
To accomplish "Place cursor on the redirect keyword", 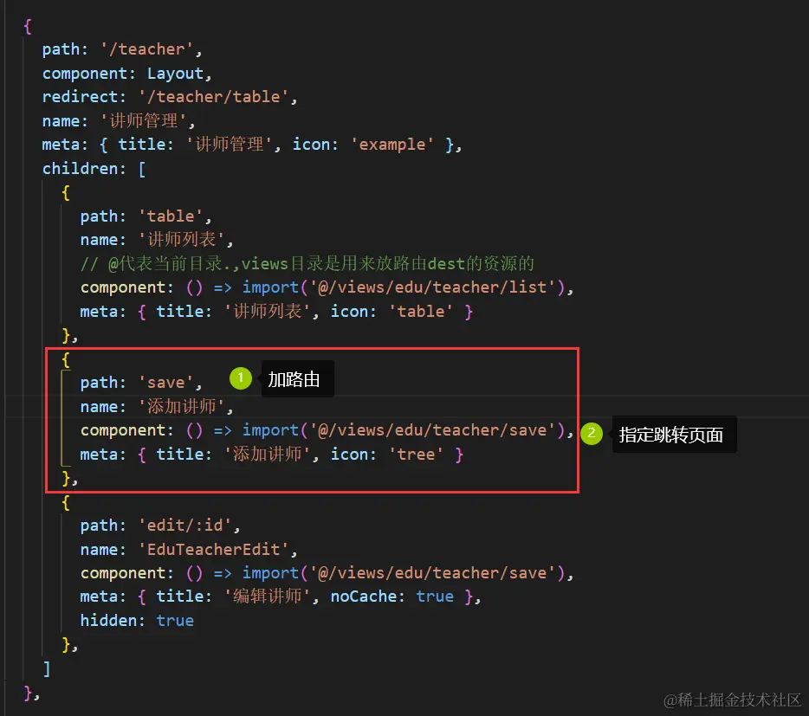I will point(80,96).
